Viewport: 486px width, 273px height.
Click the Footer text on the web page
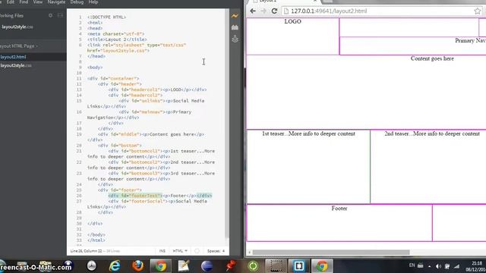pyautogui.click(x=339, y=209)
